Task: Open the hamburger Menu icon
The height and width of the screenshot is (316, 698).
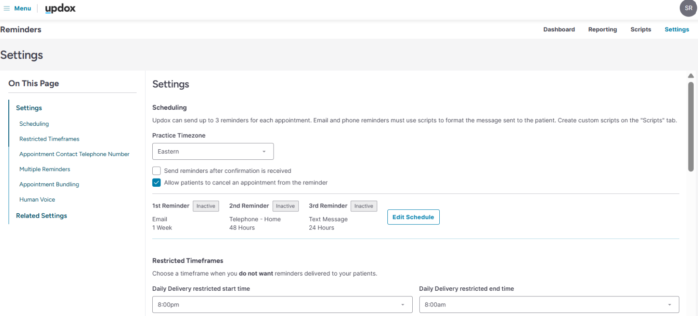Action: coord(7,8)
